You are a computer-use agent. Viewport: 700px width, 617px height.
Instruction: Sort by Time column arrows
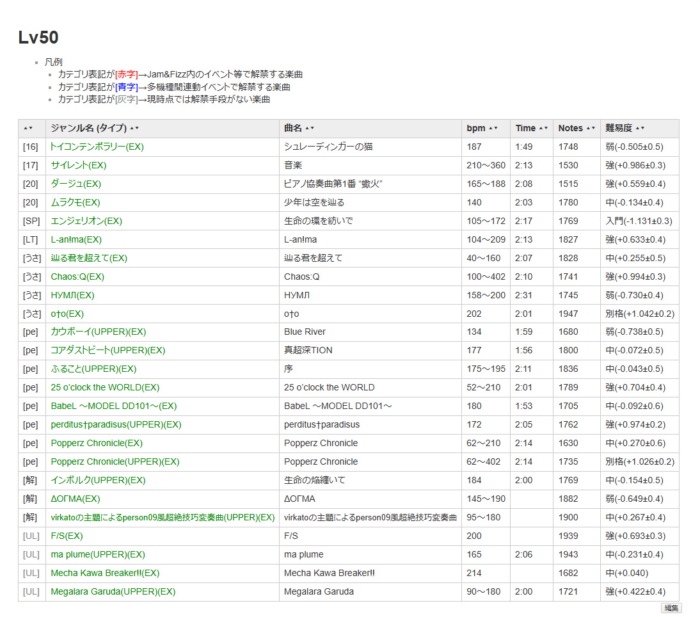(x=543, y=128)
